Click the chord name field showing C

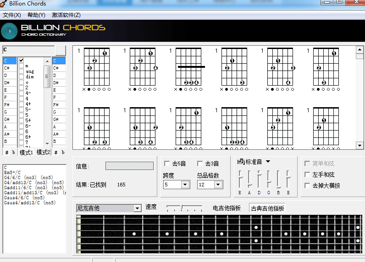tap(28, 50)
